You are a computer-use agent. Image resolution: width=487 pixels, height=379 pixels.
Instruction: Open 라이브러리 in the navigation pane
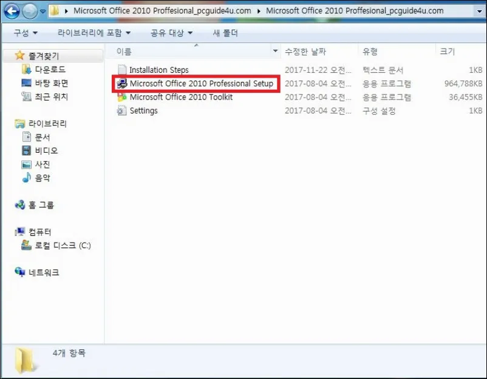pyautogui.click(x=47, y=124)
